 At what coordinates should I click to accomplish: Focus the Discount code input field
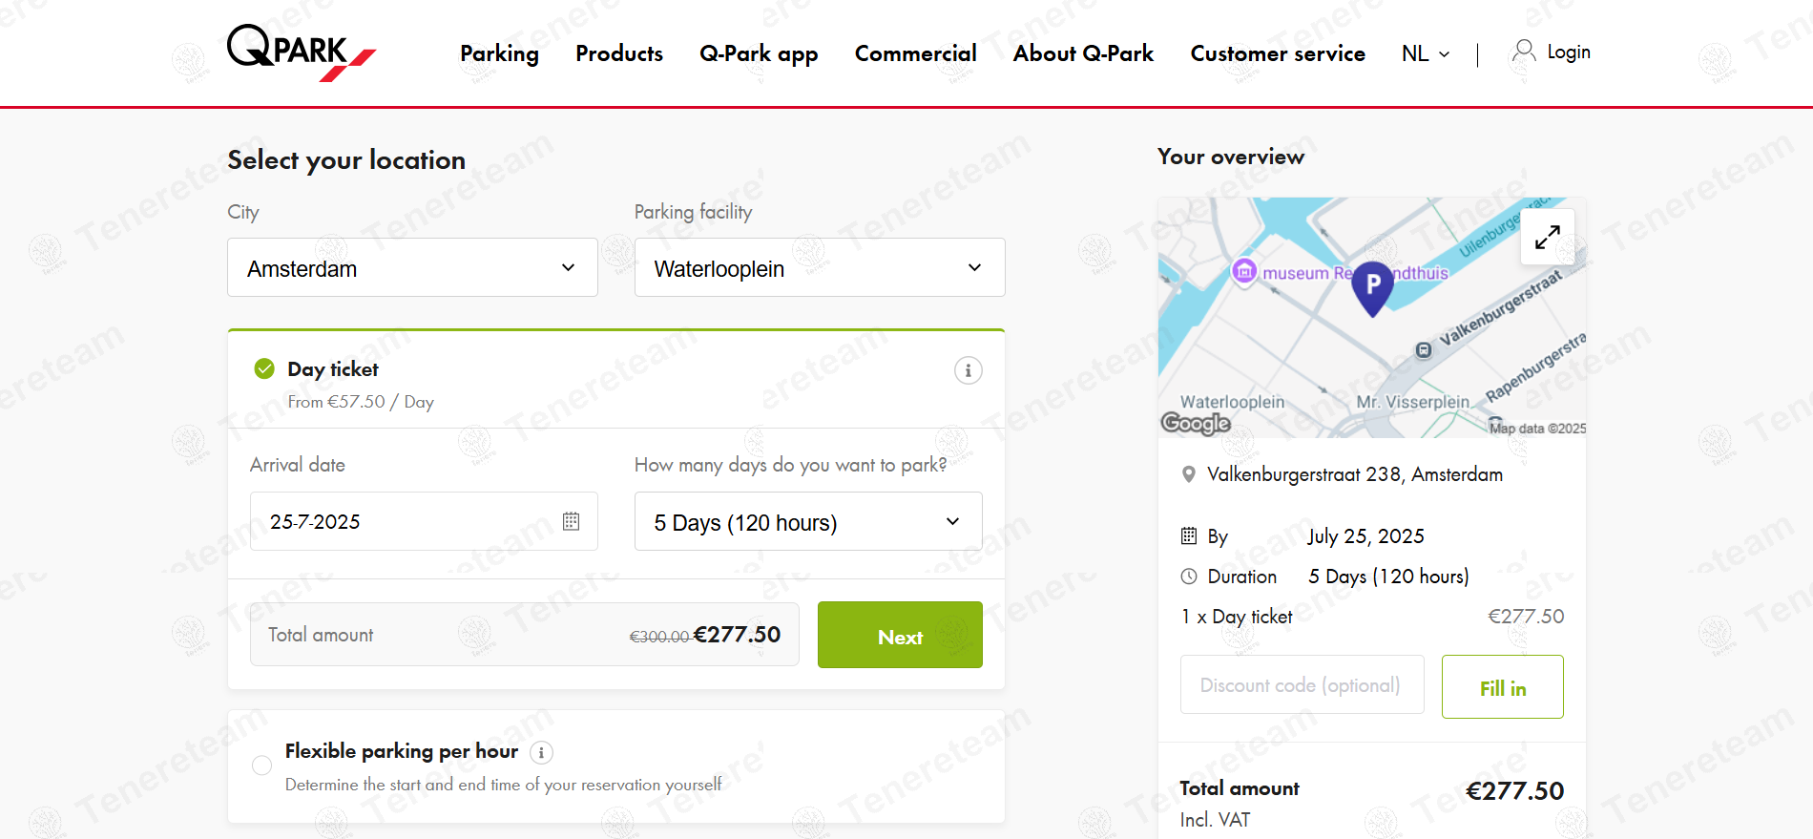click(1302, 685)
